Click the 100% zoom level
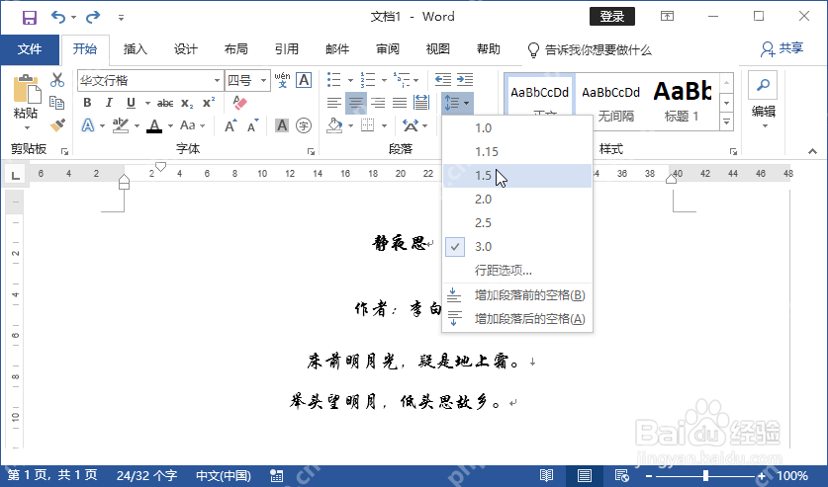The width and height of the screenshot is (828, 487). click(792, 476)
